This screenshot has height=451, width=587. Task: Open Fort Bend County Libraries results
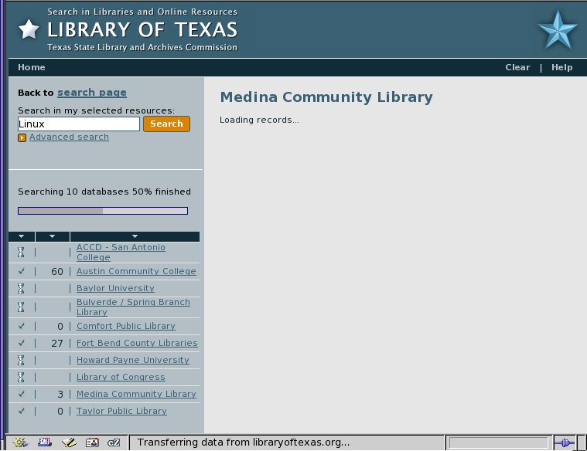137,343
